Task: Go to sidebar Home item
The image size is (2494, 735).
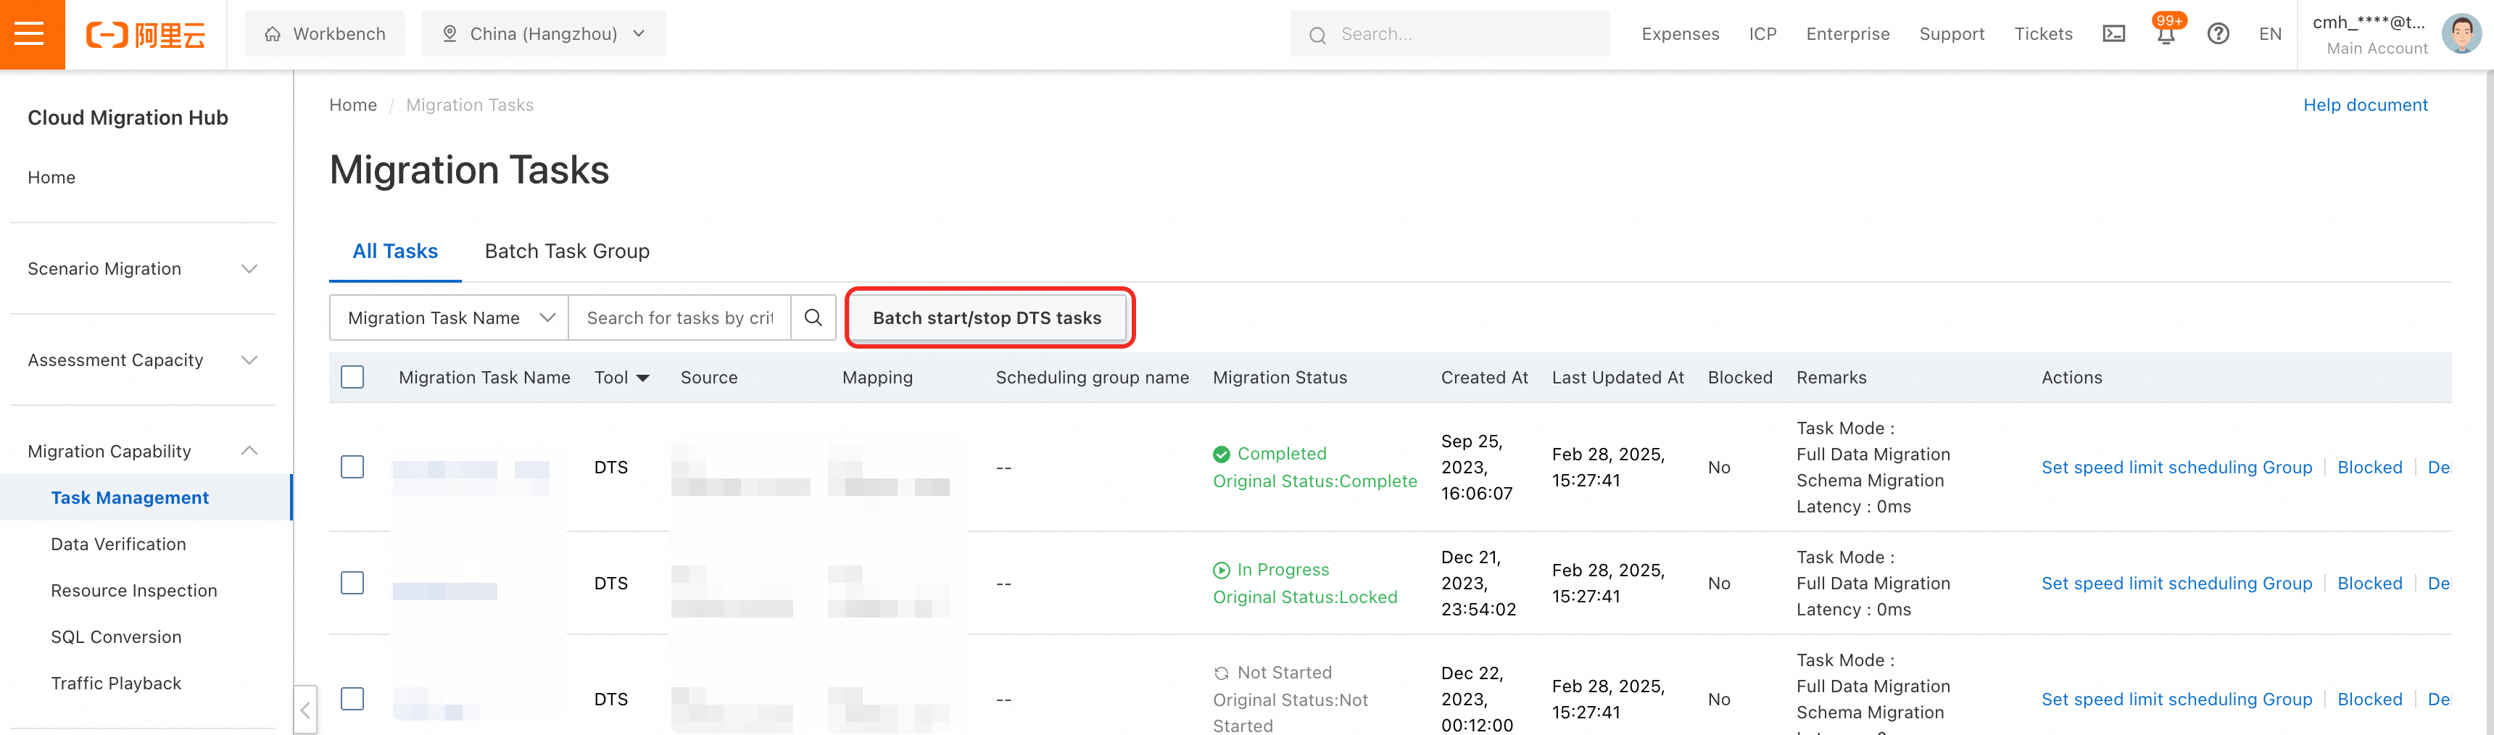Action: coord(51,177)
